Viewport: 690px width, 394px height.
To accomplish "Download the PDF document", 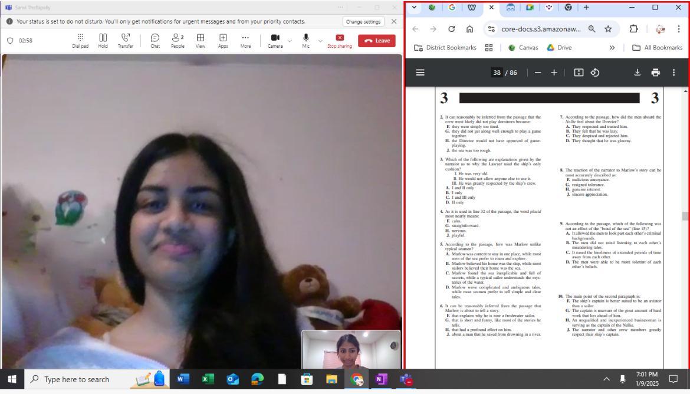I will 637,73.
